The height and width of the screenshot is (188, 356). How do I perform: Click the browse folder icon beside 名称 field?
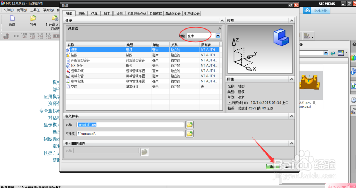(190, 125)
